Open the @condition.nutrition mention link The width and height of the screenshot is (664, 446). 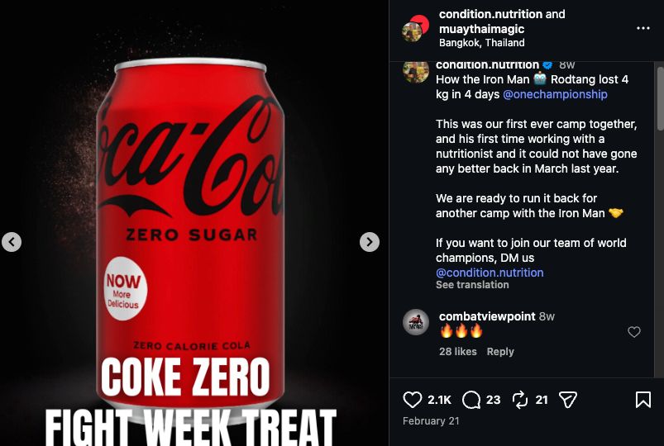tap(490, 273)
